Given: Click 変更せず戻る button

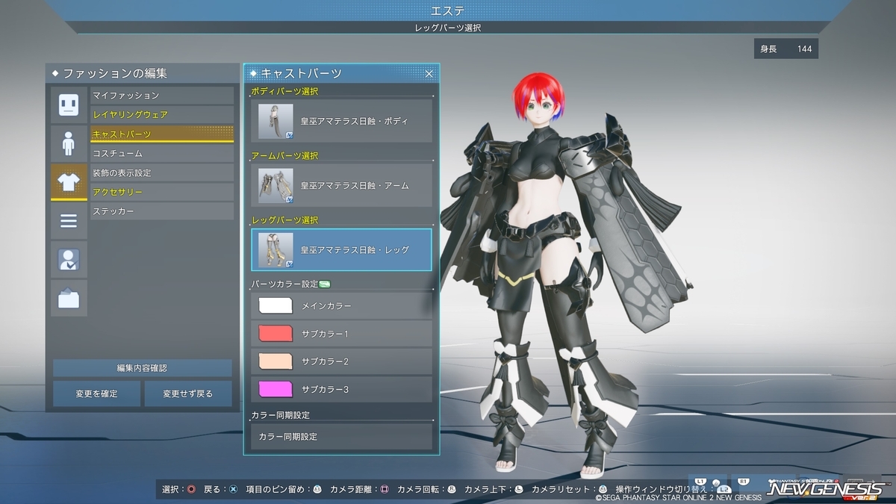Looking at the screenshot, I should point(188,393).
